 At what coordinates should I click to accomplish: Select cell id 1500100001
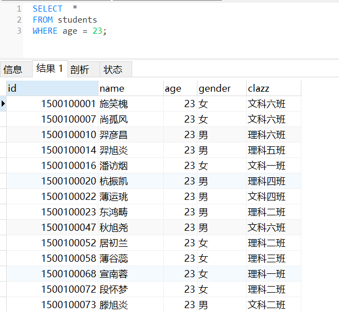coord(53,104)
